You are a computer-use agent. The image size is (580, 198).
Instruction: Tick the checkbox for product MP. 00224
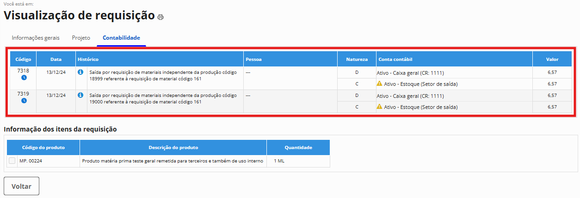pos(12,161)
